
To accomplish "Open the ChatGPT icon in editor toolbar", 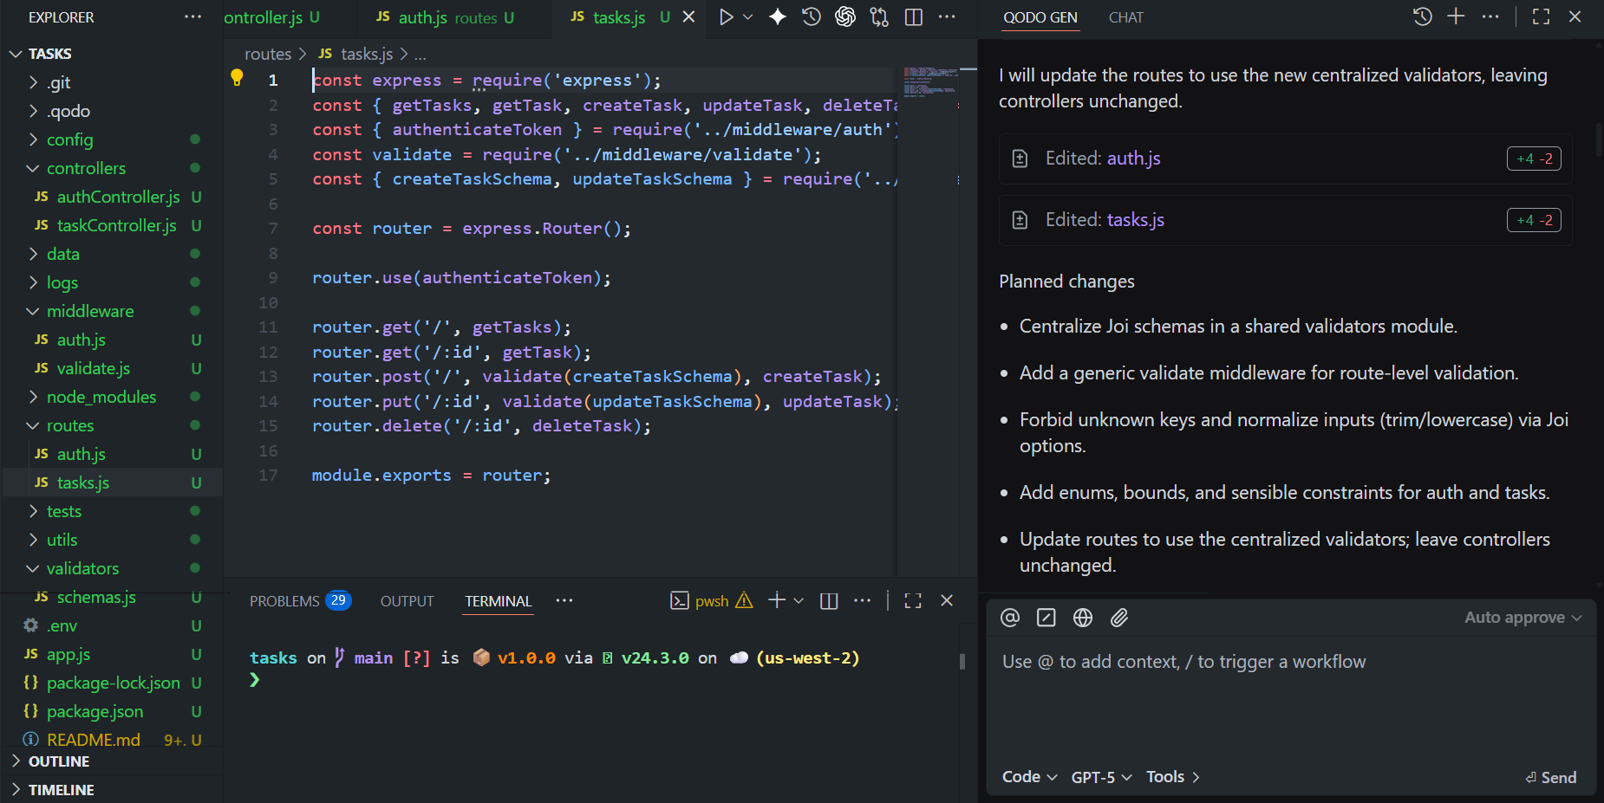I will click(x=844, y=17).
